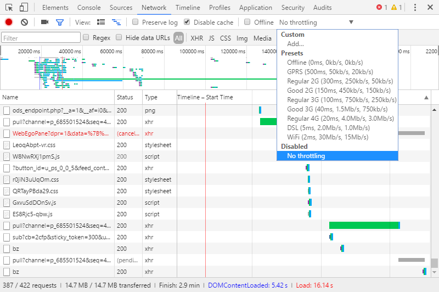Click Add... under Custom throttling
Screen dimensions: 439x292
(295, 44)
